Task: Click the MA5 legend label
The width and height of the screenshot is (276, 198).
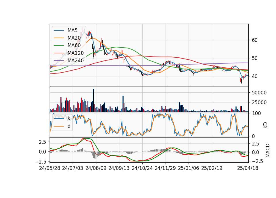Action: pyautogui.click(x=72, y=30)
